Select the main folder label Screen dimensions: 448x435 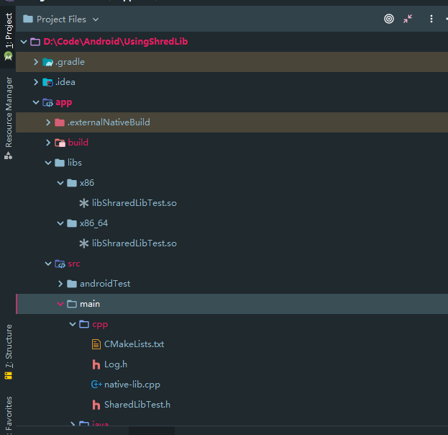[x=90, y=304]
